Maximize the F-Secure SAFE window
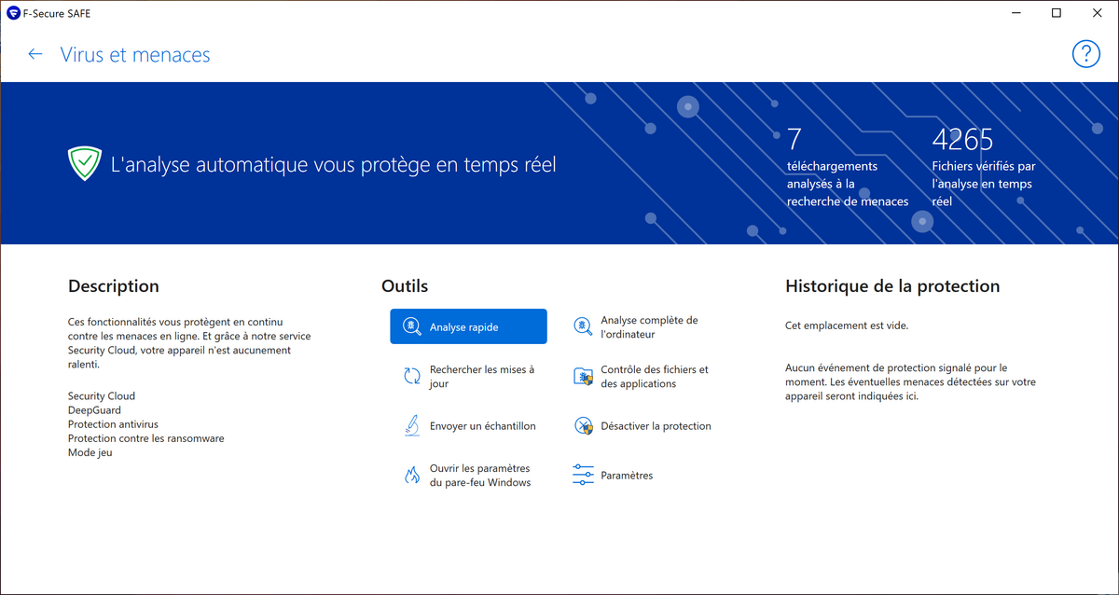This screenshot has height=595, width=1119. [x=1057, y=13]
